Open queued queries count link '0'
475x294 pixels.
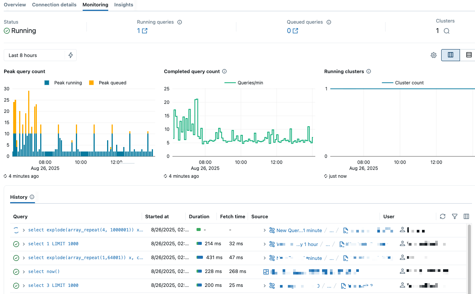point(289,31)
